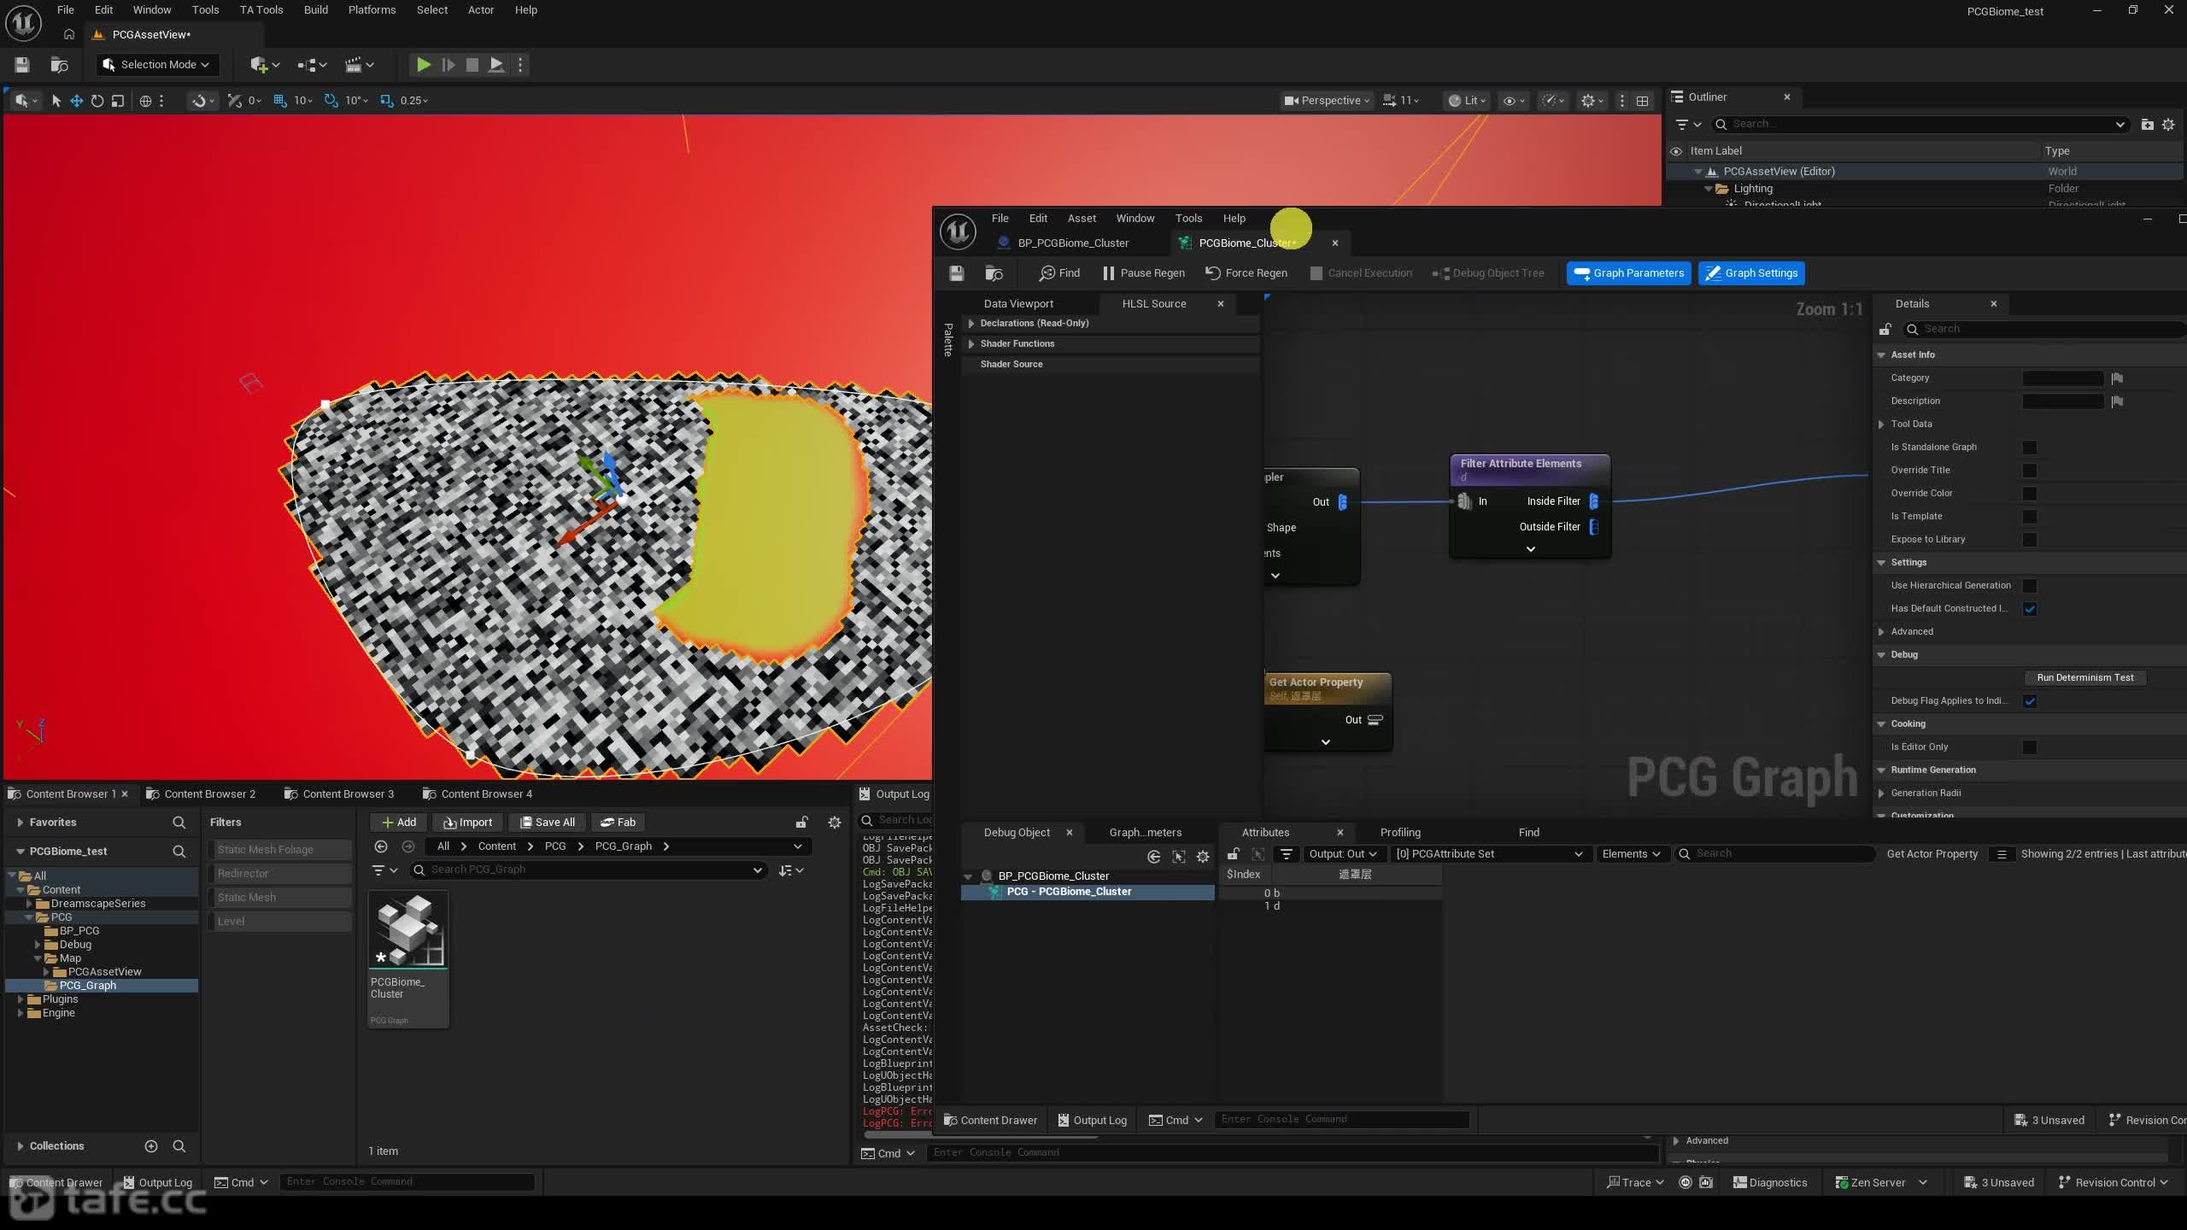Screen dimensions: 2187x1230
Task: Open the PCGAttribute Set dropdown
Action: pyautogui.click(x=1488, y=854)
